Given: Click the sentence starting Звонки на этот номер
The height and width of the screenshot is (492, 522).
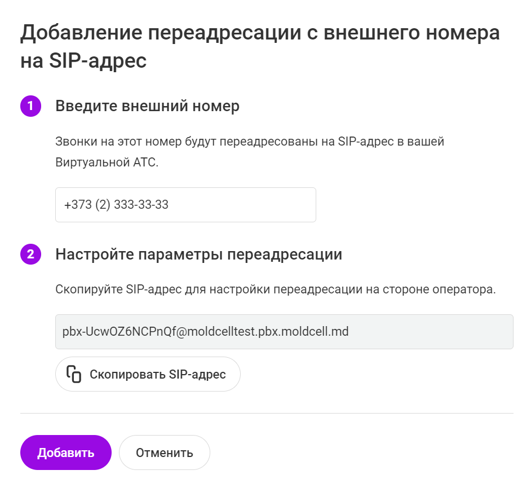Looking at the screenshot, I should click(250, 142).
